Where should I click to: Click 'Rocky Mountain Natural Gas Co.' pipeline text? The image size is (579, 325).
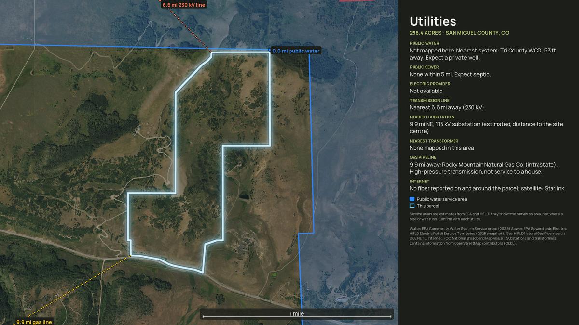point(483,165)
